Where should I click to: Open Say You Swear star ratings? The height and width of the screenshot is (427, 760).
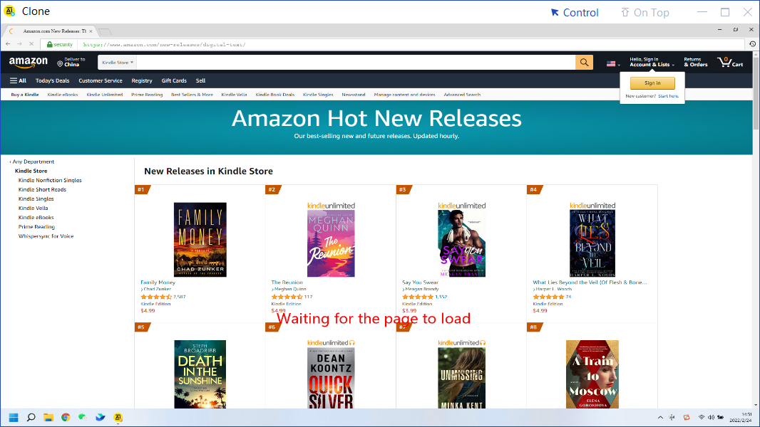coord(418,297)
